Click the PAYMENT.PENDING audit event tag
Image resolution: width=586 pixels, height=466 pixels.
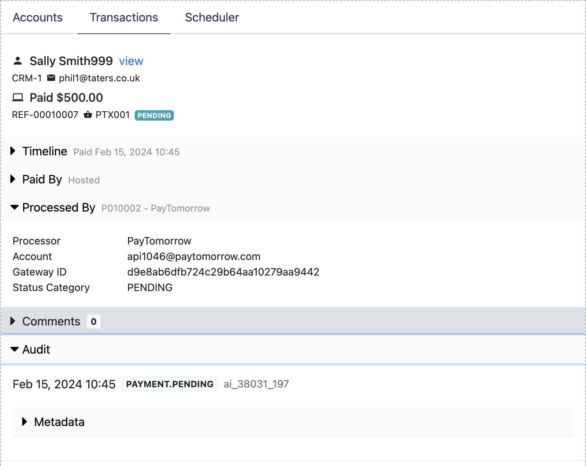(170, 384)
